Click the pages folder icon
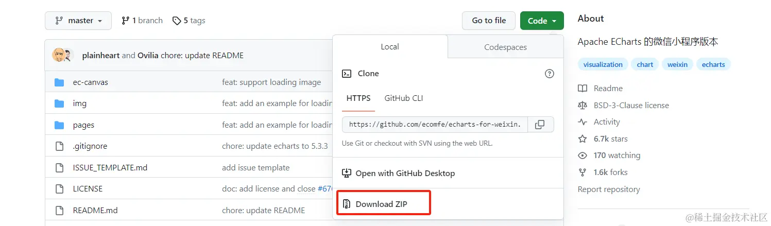Viewport: 771px width, 226px height. [x=59, y=125]
